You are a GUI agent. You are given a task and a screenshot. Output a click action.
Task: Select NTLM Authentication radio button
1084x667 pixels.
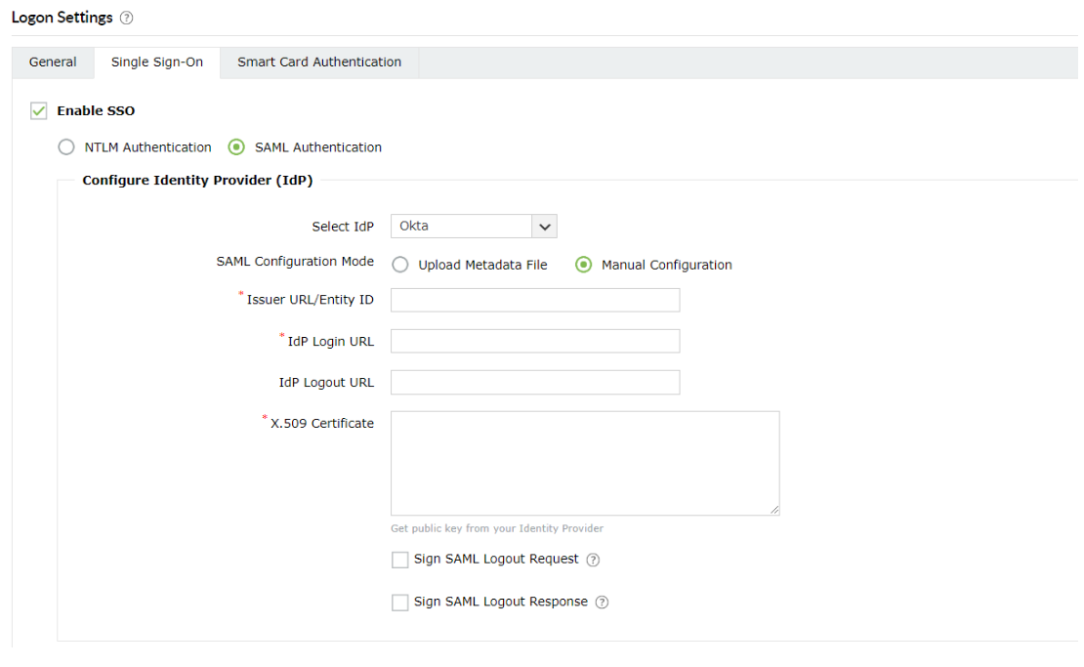click(66, 147)
